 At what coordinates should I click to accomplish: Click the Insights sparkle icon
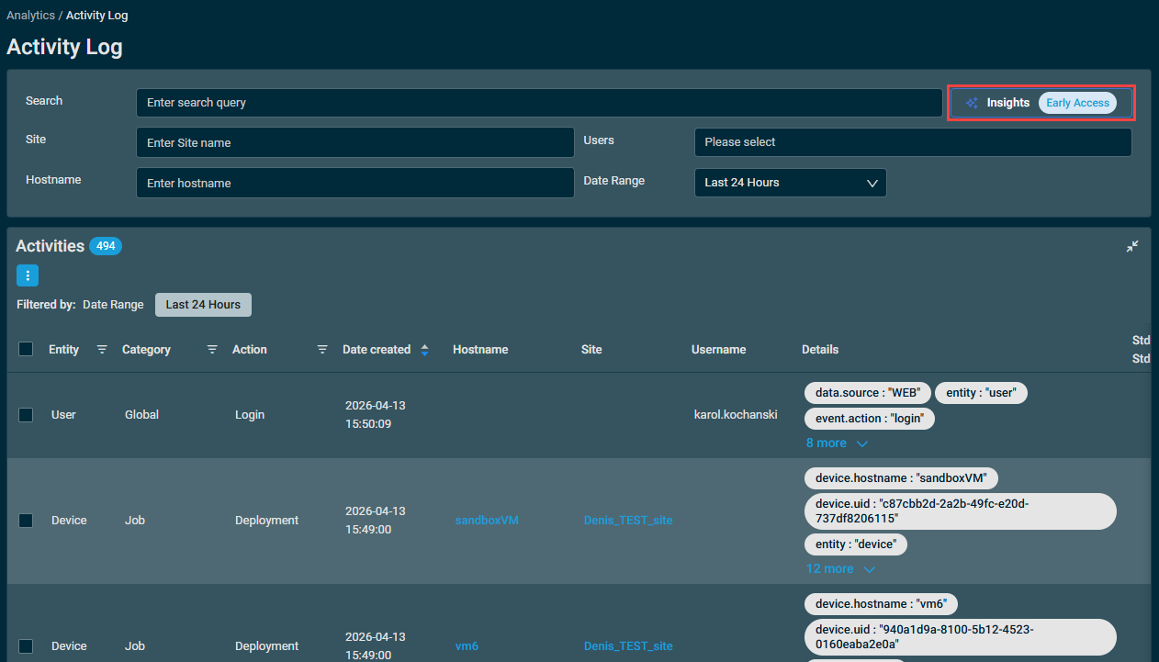coord(972,103)
